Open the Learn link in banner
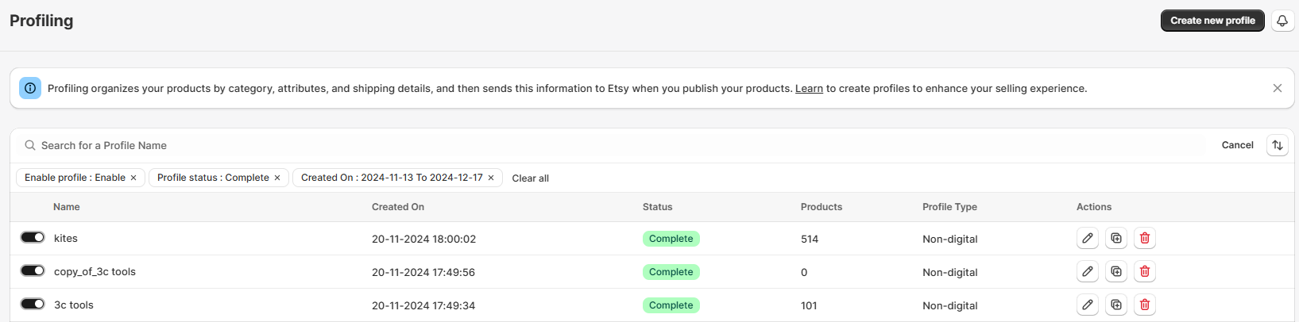 pos(809,88)
